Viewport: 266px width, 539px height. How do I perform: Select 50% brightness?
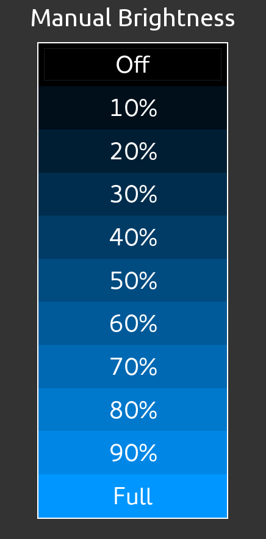(132, 281)
